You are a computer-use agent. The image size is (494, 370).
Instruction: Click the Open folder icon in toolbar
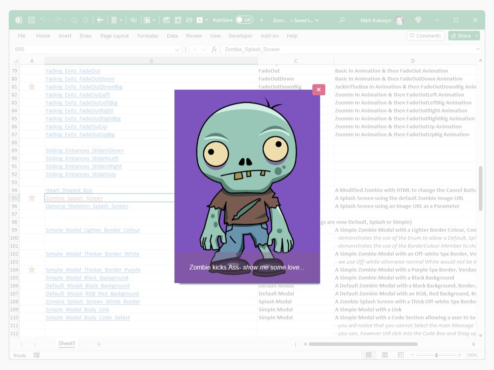click(x=189, y=20)
